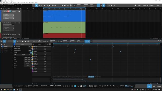Select the Range tool in top toolbar
Image resolution: width=162 pixels, height=91 pixels.
click(x=39, y=5)
